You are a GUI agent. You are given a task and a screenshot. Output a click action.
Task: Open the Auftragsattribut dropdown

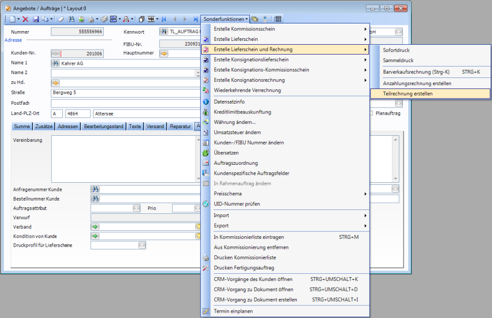(136, 208)
